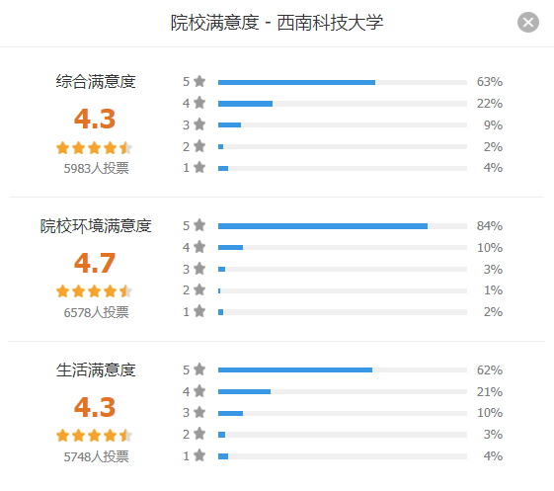Click the 院校满意度 - 西南科技大学 title
Screen dimensions: 554x491
[277, 23]
